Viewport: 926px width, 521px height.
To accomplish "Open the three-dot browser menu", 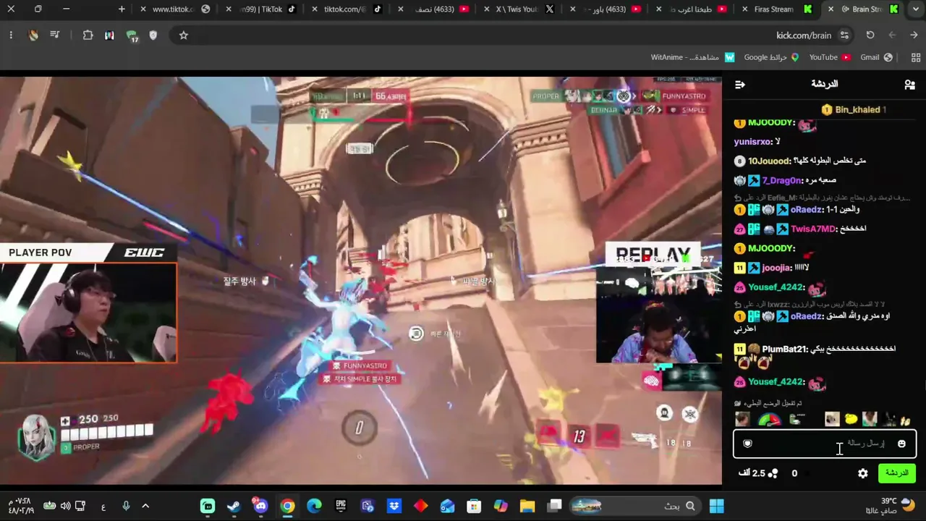I will point(11,35).
